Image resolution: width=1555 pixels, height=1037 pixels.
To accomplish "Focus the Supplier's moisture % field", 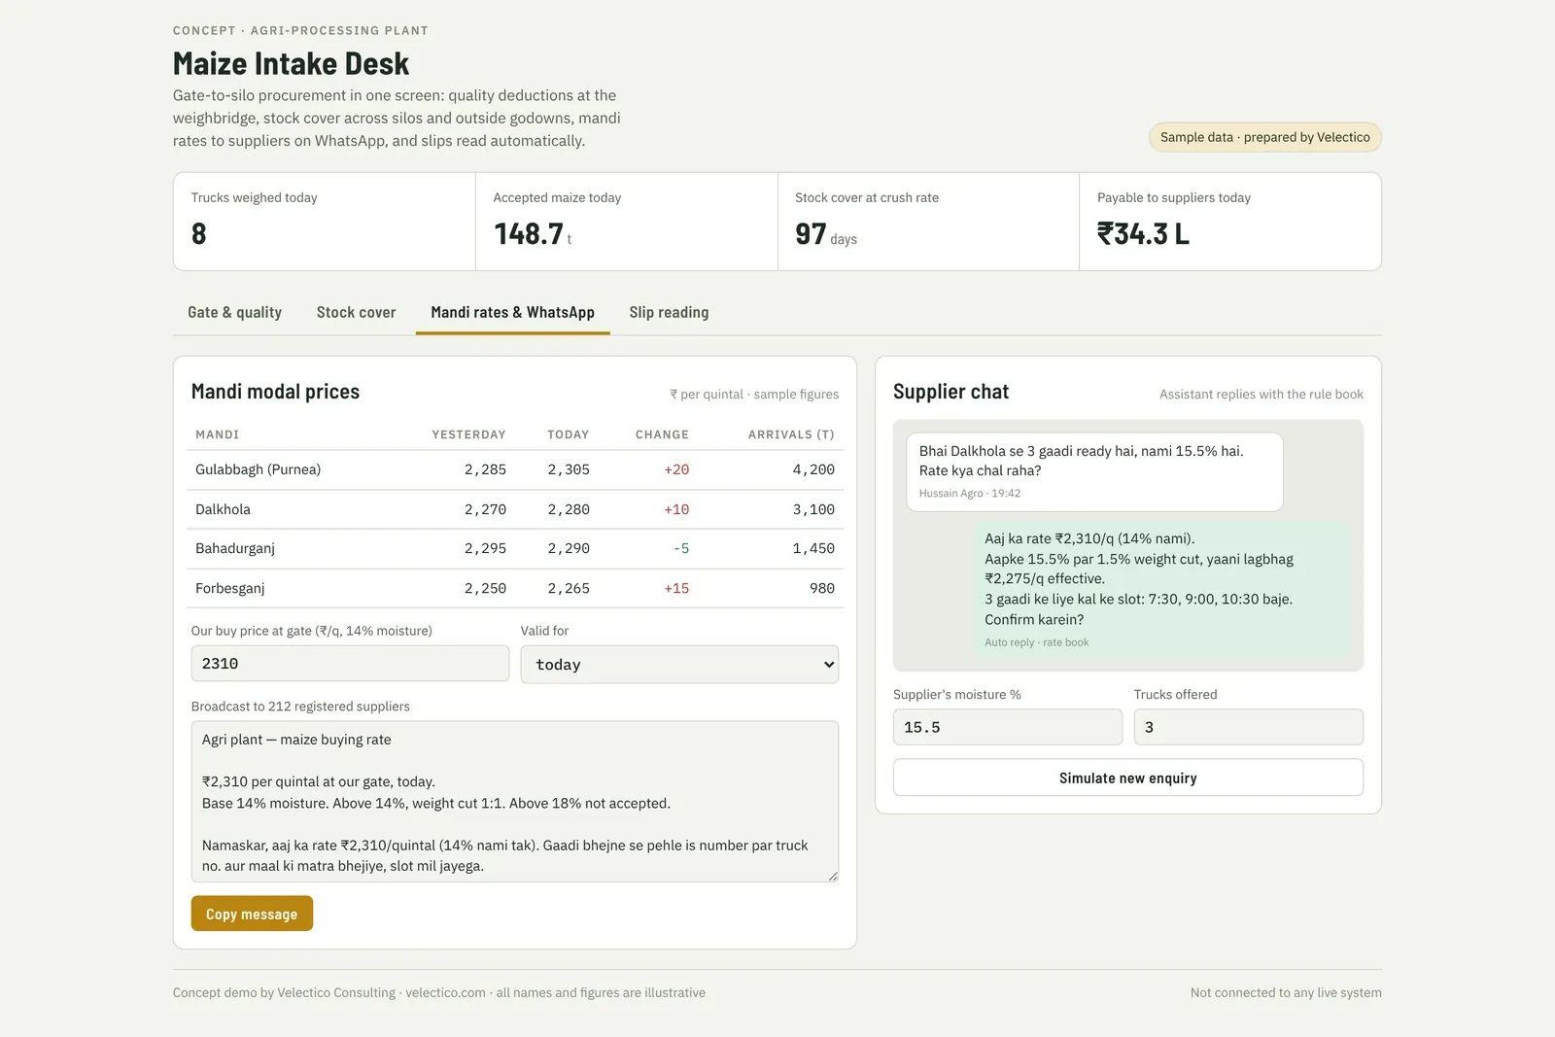I will click(x=1008, y=727).
